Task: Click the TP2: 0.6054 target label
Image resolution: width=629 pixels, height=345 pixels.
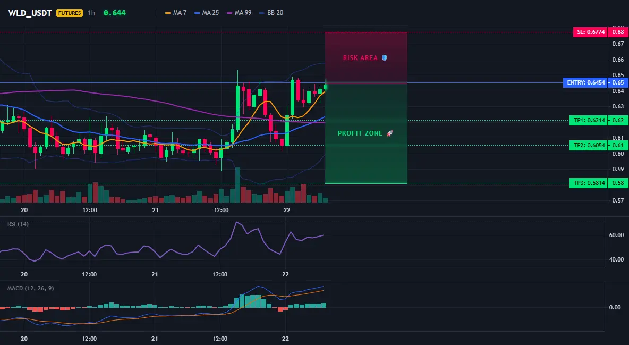Action: [x=589, y=146]
